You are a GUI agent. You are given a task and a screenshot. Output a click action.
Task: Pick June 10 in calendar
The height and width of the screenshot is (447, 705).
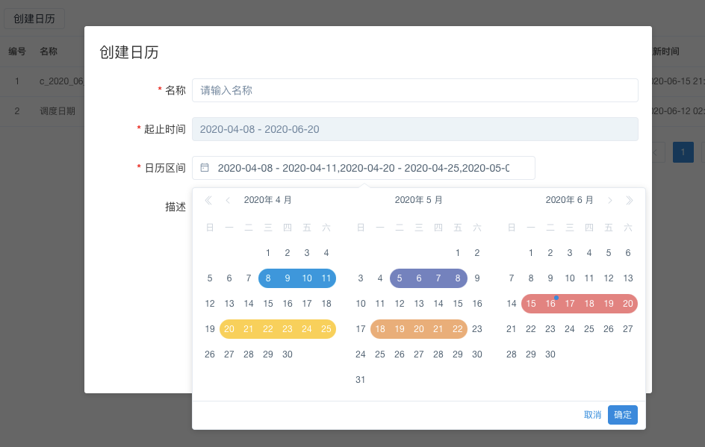(x=570, y=278)
